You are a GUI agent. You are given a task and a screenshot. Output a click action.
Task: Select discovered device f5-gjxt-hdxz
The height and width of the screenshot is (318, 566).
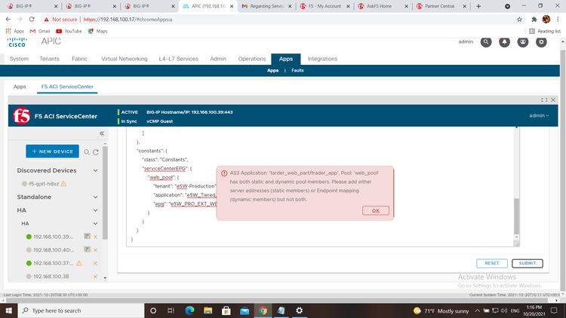point(44,184)
